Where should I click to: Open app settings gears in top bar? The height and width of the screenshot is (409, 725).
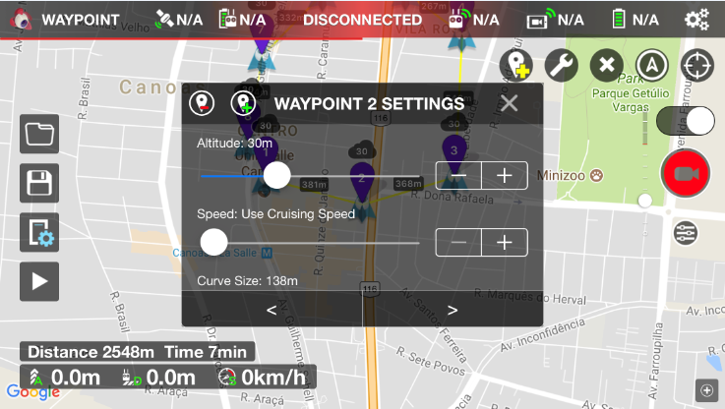point(696,20)
